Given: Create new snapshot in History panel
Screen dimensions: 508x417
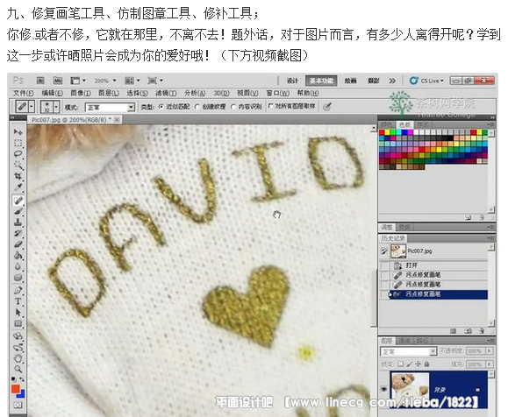Looking at the screenshot, I should pos(469,331).
